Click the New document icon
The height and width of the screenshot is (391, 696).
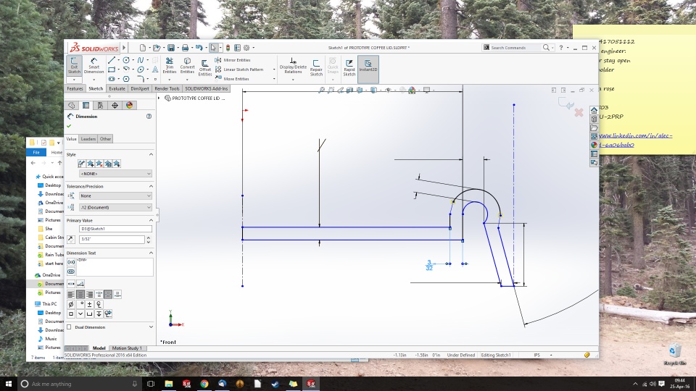(x=143, y=48)
